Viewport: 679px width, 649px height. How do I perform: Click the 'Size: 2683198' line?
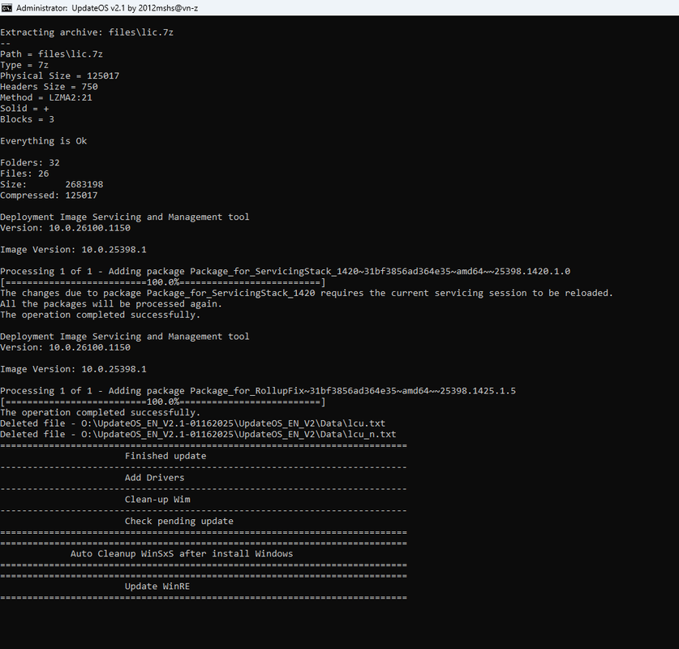click(52, 184)
